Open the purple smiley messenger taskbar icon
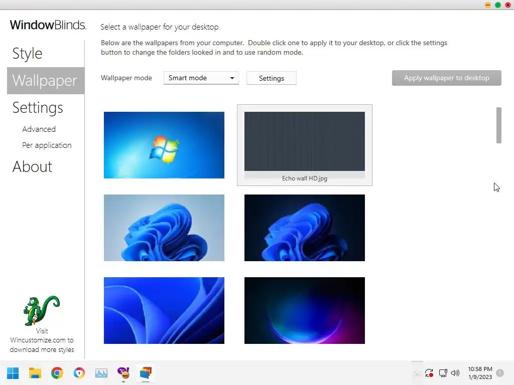The height and width of the screenshot is (385, 514). (123, 372)
